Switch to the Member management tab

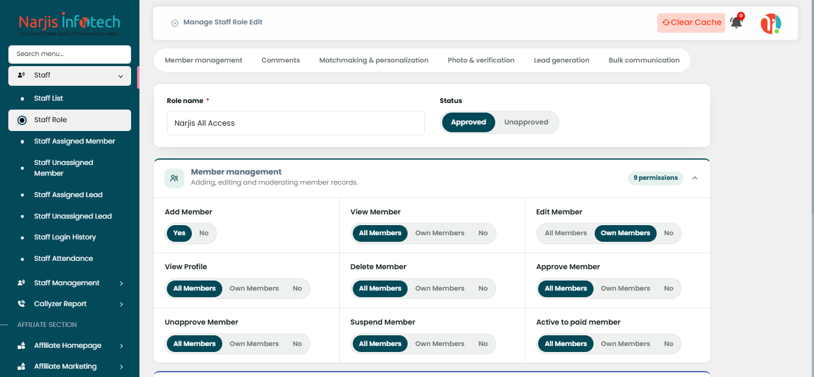pyautogui.click(x=203, y=60)
